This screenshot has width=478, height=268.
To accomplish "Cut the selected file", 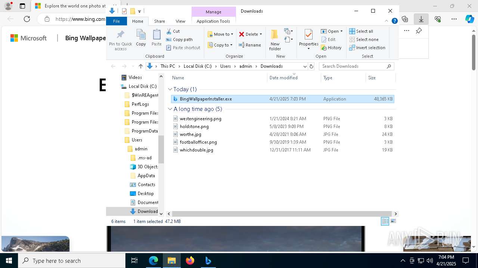I will [173, 31].
